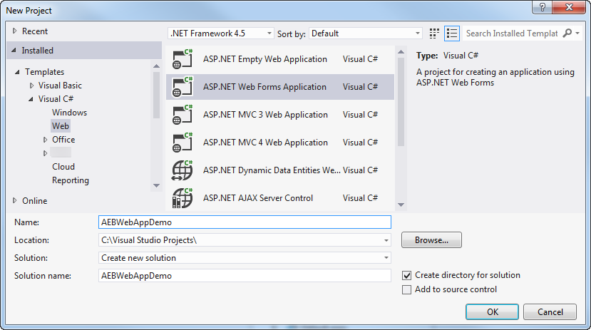Open the Sort by dropdown
The height and width of the screenshot is (330, 591).
pos(418,33)
